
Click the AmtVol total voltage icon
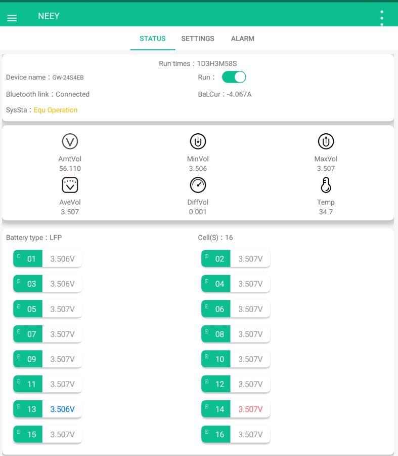point(70,141)
